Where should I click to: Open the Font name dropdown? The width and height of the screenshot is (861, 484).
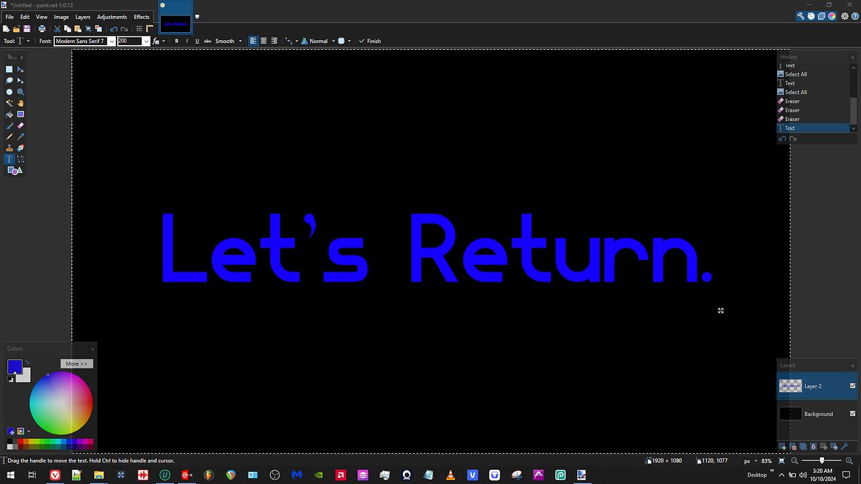(112, 41)
